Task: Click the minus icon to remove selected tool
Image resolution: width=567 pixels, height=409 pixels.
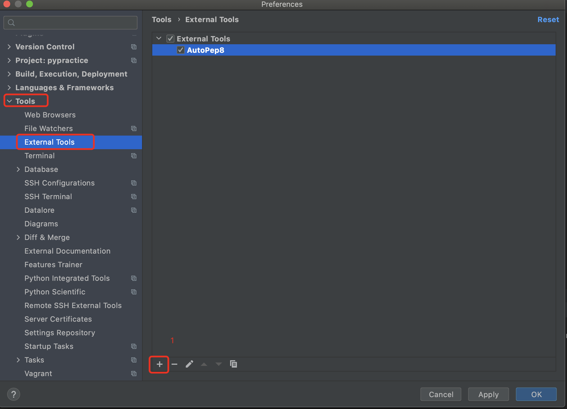Action: point(174,364)
